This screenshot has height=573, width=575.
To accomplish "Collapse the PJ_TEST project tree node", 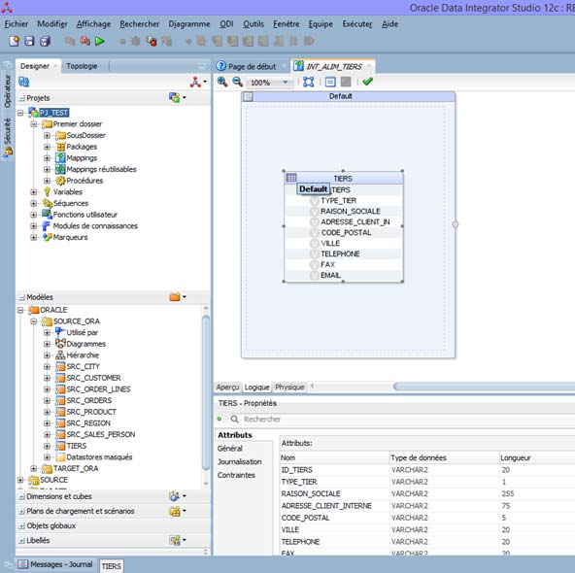I will [20, 113].
